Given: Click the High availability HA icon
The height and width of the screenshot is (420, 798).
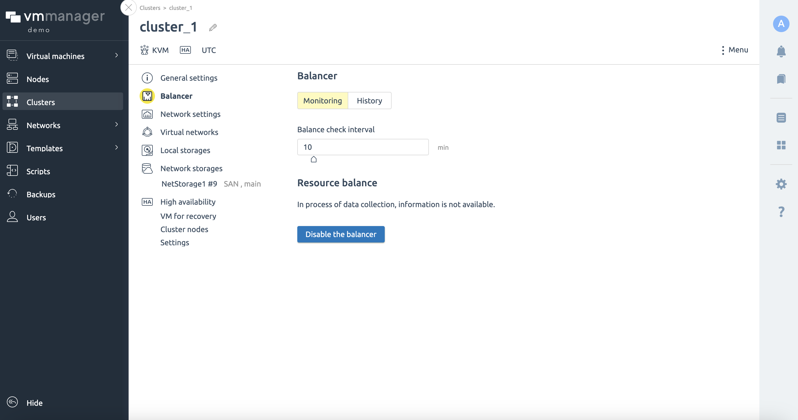Looking at the screenshot, I should click(x=147, y=202).
